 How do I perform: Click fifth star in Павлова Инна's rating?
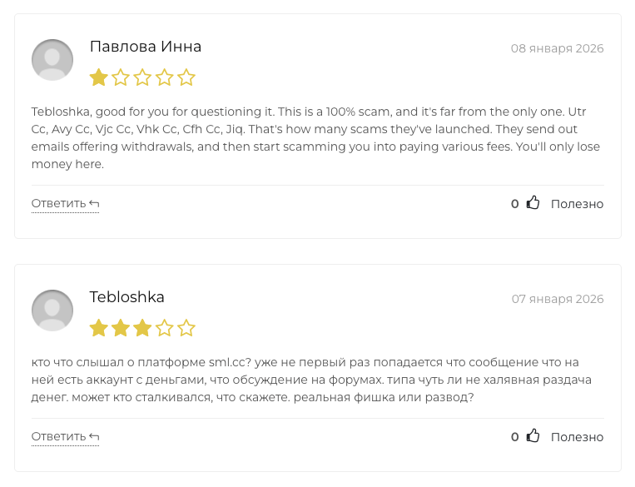click(x=186, y=78)
